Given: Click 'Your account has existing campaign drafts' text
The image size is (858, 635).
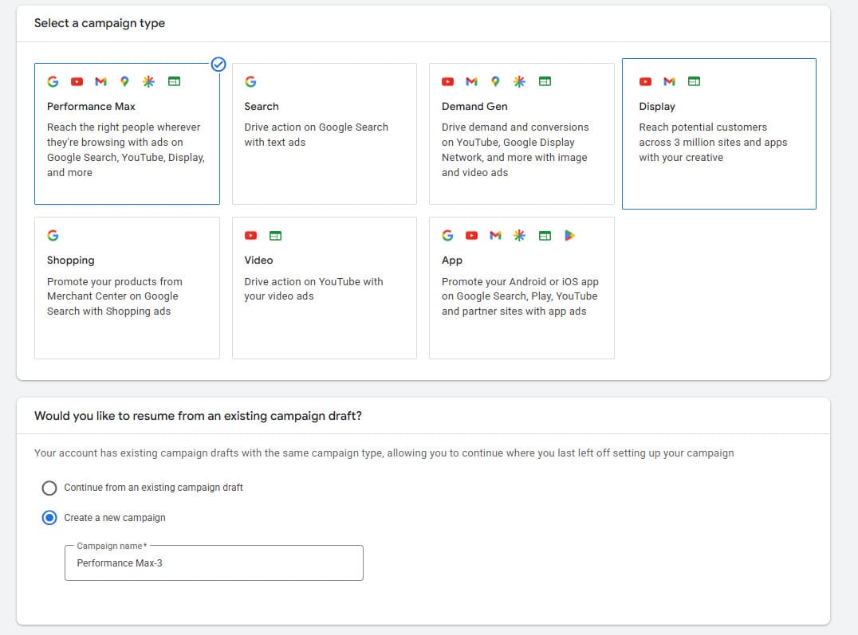Looking at the screenshot, I should 384,453.
